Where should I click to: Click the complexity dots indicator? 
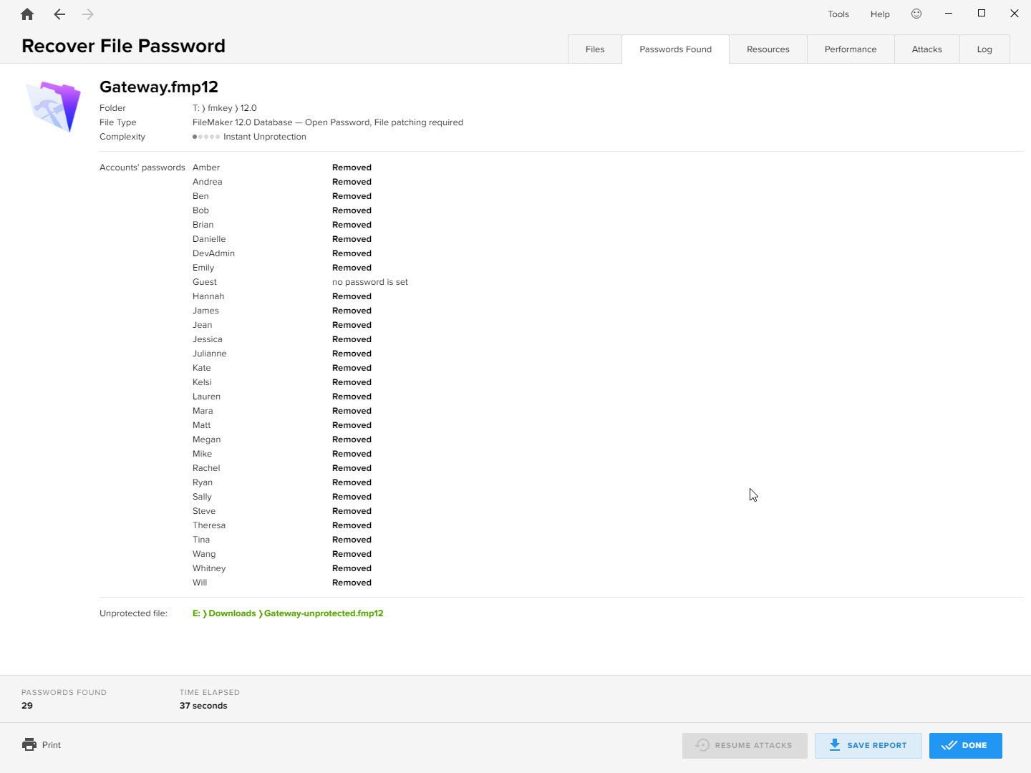206,137
